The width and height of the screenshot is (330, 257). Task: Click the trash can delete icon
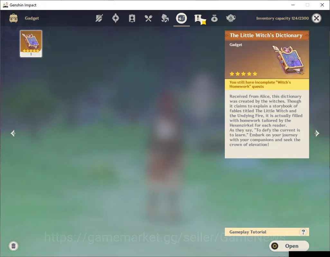(x=14, y=246)
